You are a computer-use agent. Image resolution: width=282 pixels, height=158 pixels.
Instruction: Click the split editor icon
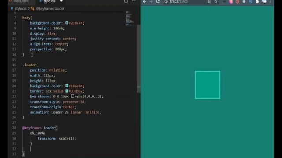[x=126, y=1]
